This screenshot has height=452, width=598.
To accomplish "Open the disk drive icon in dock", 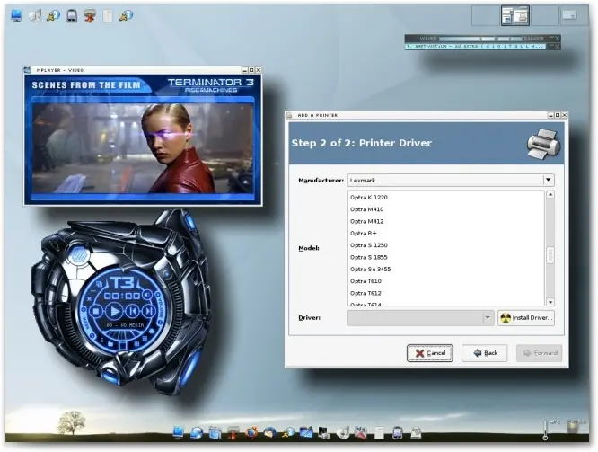I will pyautogui.click(x=416, y=432).
